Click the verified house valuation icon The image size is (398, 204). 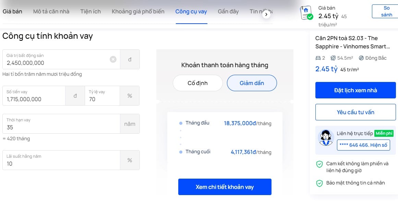(306, 12)
